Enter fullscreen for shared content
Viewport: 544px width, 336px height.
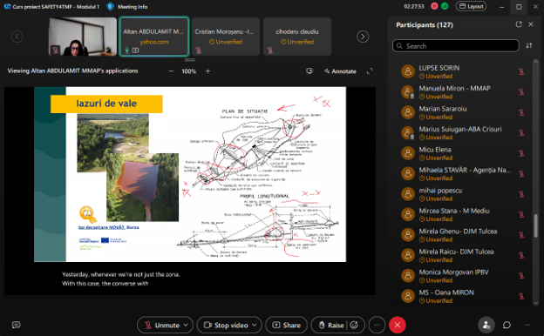(370, 71)
